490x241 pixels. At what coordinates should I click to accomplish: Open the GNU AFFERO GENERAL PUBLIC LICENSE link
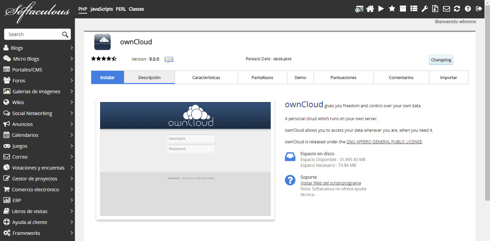tap(384, 142)
